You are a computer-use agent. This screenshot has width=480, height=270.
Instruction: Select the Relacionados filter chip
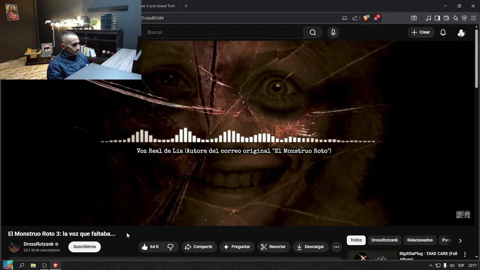420,240
